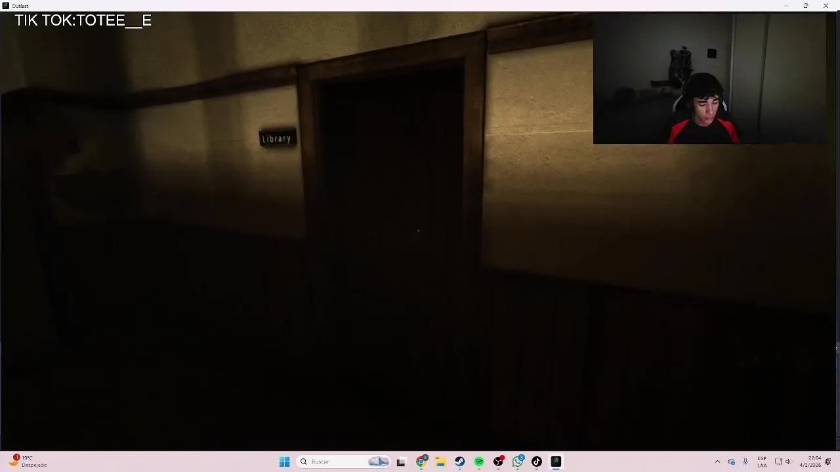Screen dimensions: 840x472
Task: Open Steam from taskbar
Action: tap(459, 462)
